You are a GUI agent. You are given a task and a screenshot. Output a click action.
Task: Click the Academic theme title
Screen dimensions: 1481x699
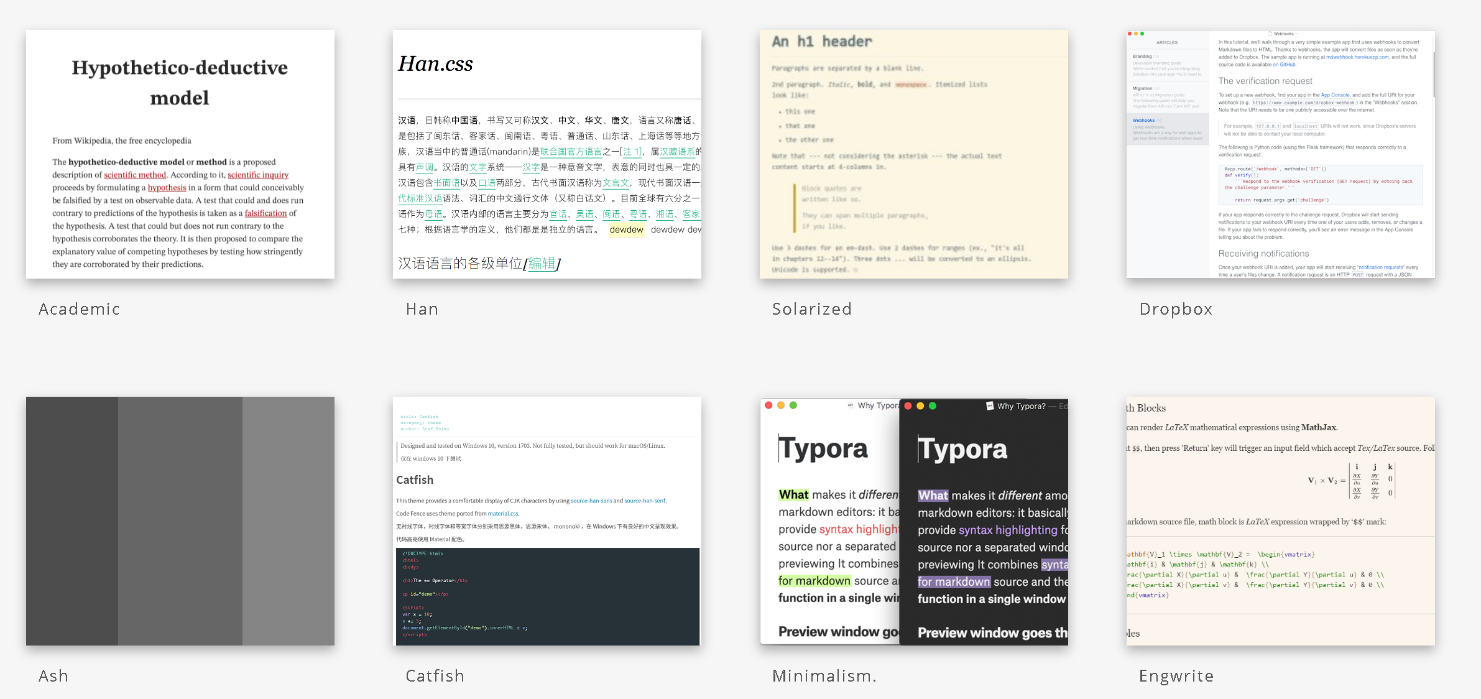click(x=79, y=309)
